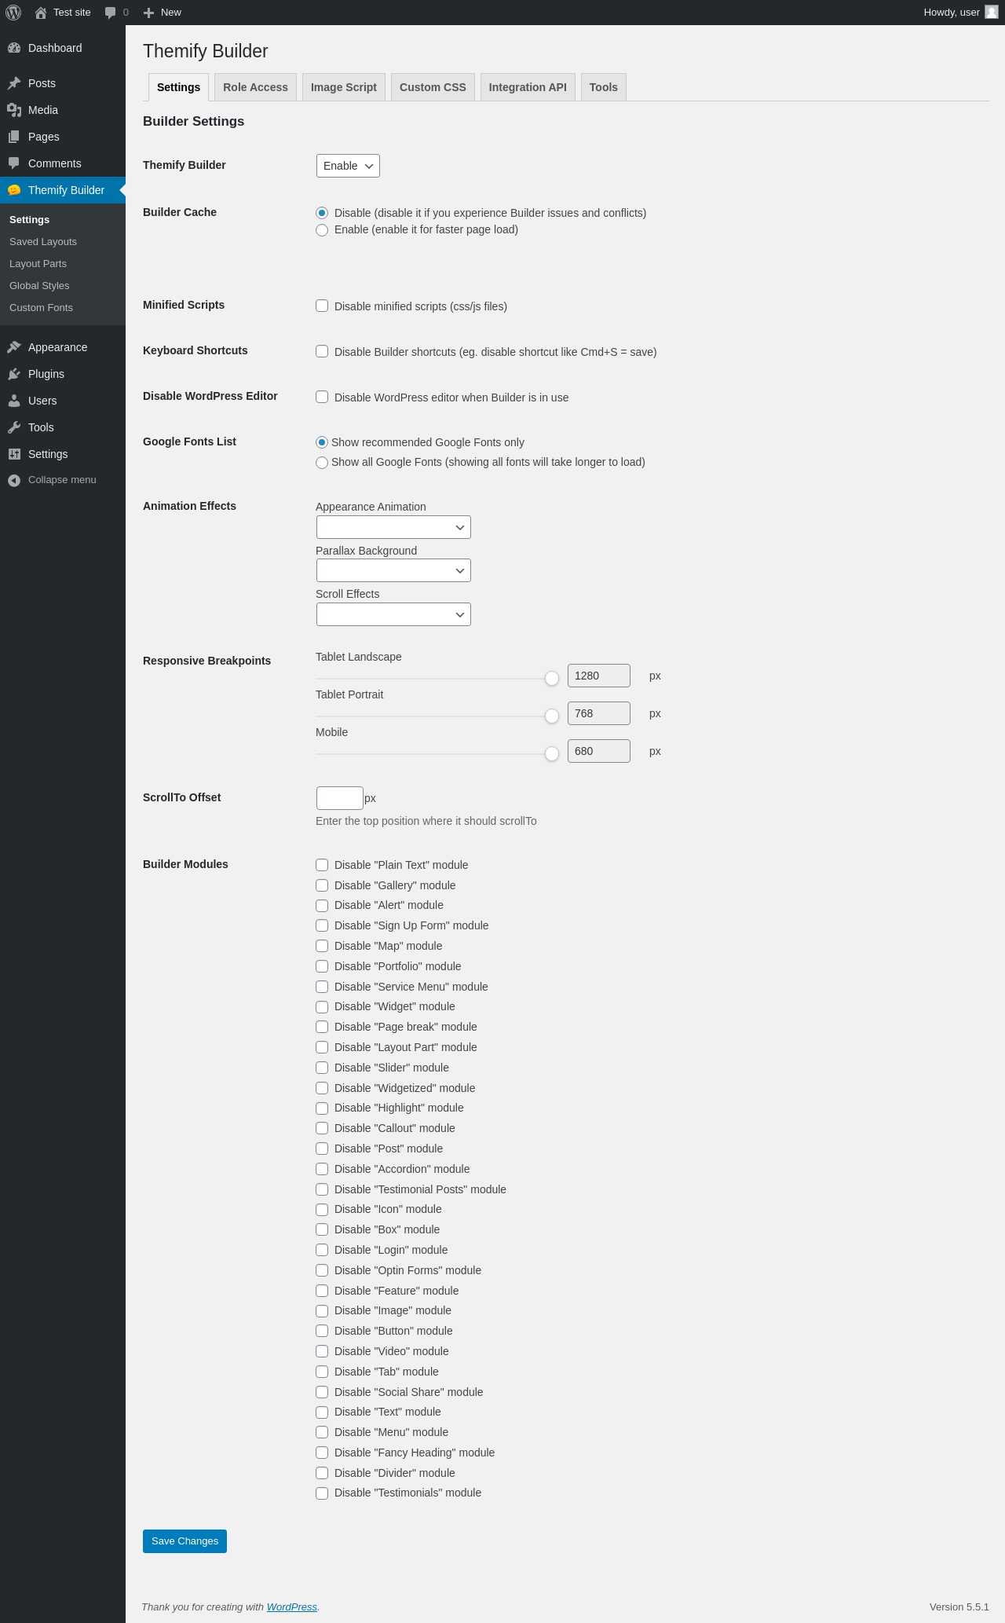Click the WordPress logo icon
Image resolution: width=1005 pixels, height=1623 pixels.
(x=13, y=13)
